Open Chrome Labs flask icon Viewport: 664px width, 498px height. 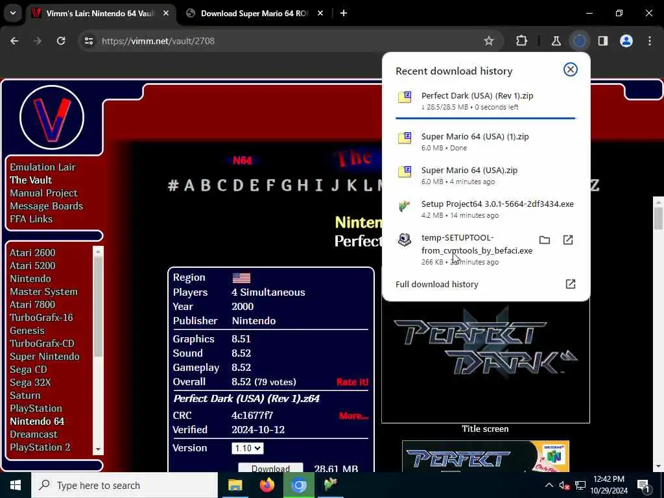point(556,41)
